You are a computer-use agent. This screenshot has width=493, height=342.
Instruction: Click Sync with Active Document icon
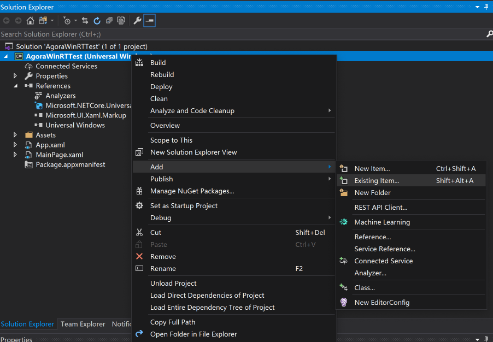85,21
